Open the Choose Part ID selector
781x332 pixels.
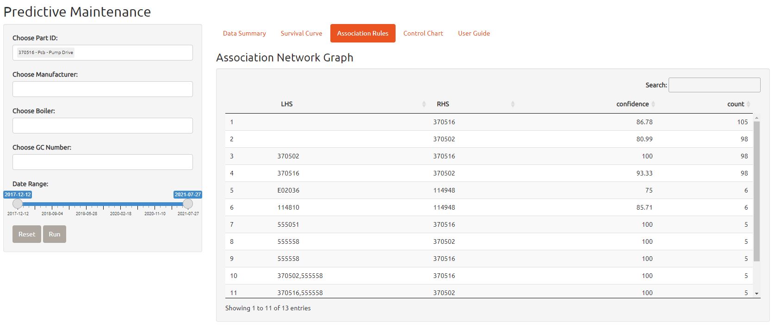[x=103, y=53]
